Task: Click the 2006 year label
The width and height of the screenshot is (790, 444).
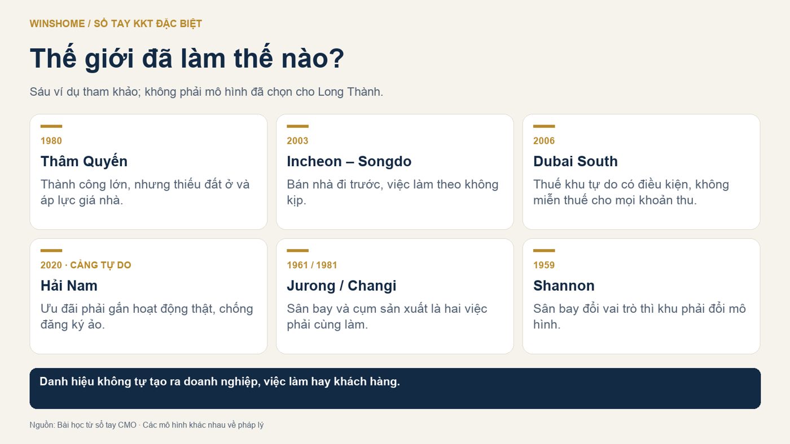Action: click(x=544, y=141)
